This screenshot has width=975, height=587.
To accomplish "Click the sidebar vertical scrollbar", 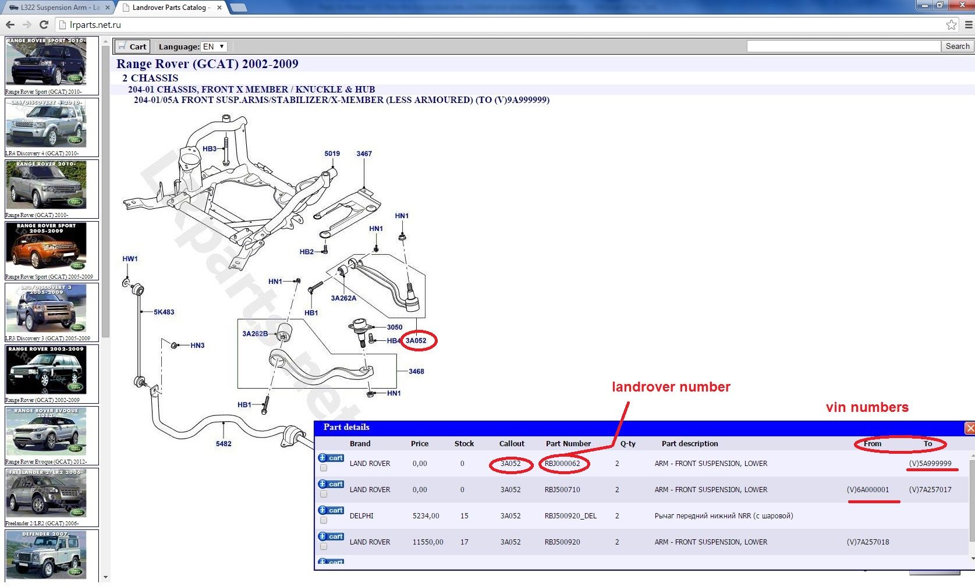I will pyautogui.click(x=105, y=192).
